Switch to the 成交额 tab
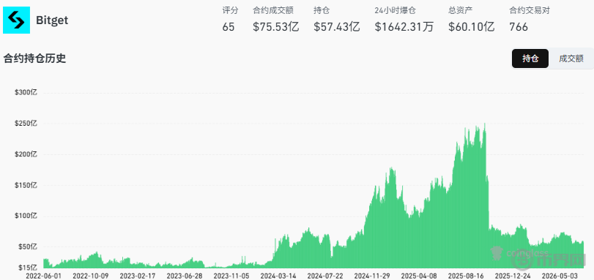The image size is (594, 280). (571, 58)
